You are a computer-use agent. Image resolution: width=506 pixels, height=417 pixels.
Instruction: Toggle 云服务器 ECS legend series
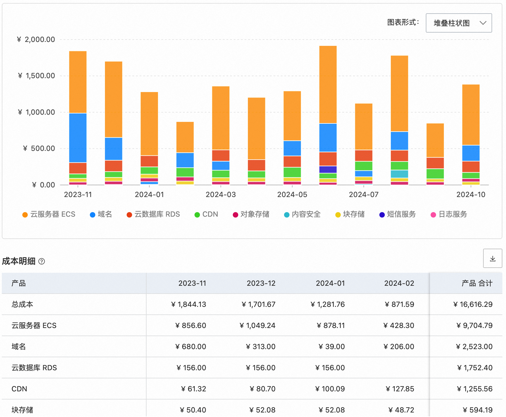pos(49,214)
